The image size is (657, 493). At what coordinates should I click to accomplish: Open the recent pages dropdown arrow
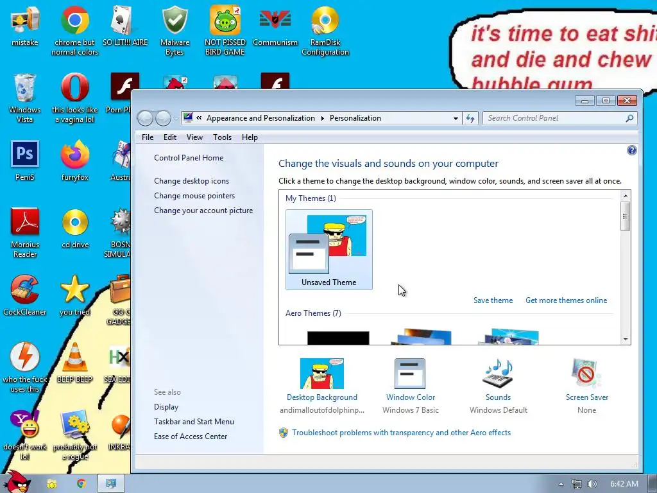coord(176,119)
